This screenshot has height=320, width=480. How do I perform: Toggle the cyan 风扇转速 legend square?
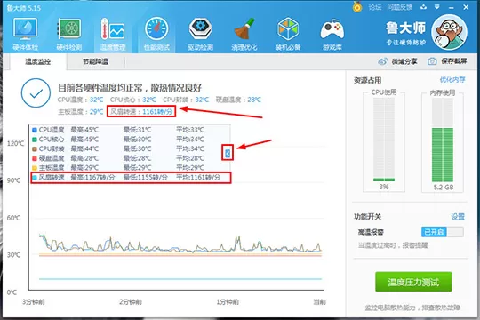click(x=35, y=177)
